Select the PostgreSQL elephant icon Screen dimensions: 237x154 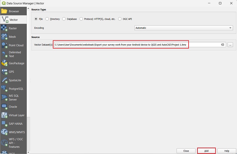coord(4,89)
